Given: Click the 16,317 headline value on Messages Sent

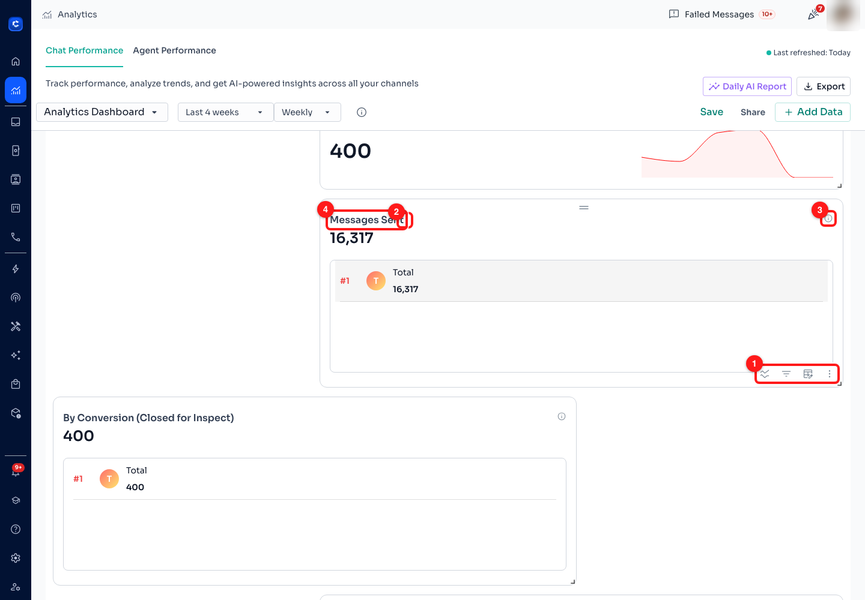Looking at the screenshot, I should tap(351, 238).
